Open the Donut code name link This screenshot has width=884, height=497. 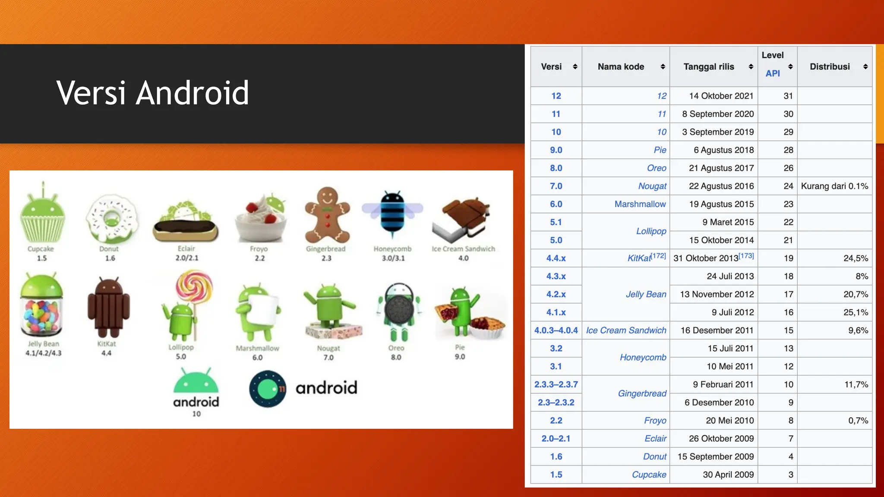(655, 456)
